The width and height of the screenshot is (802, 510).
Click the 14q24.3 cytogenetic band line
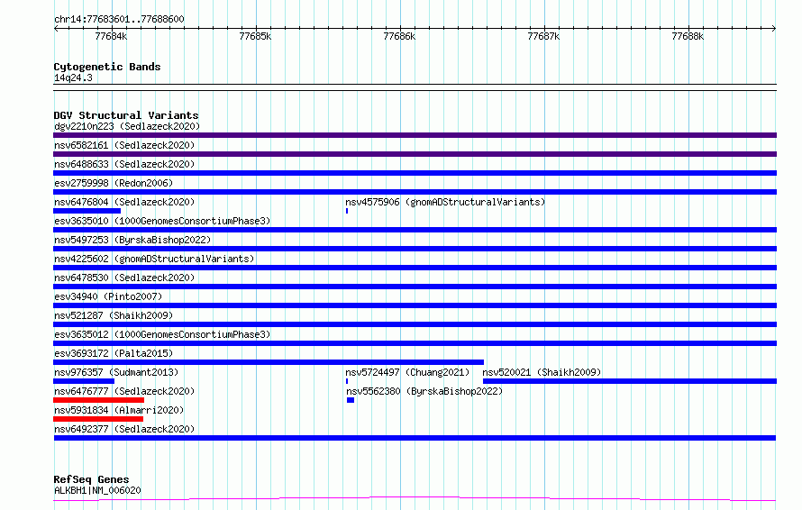[415, 87]
